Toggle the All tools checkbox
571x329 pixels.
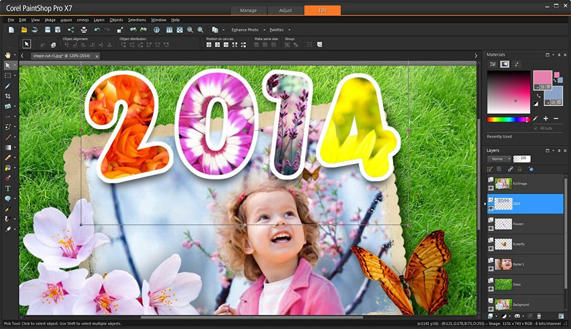536,128
